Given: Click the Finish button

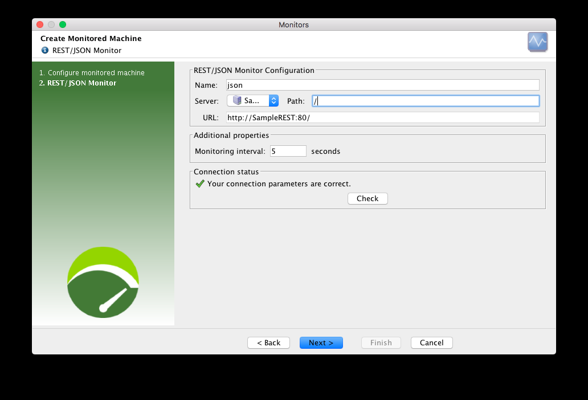Looking at the screenshot, I should [x=381, y=342].
